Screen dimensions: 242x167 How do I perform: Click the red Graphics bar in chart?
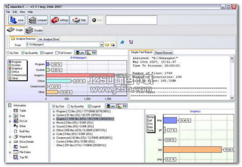(80, 75)
